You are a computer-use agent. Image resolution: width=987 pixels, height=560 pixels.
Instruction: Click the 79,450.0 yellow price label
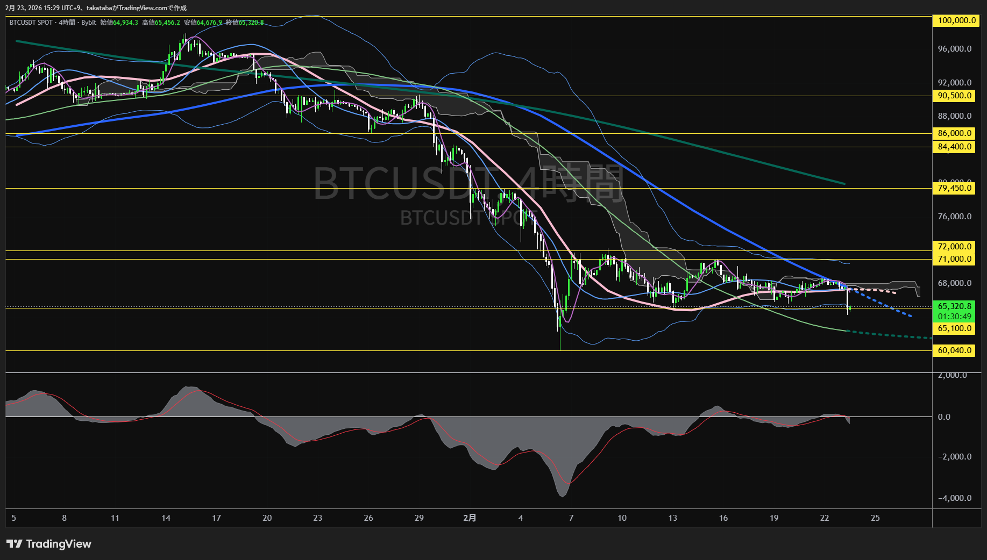[954, 188]
